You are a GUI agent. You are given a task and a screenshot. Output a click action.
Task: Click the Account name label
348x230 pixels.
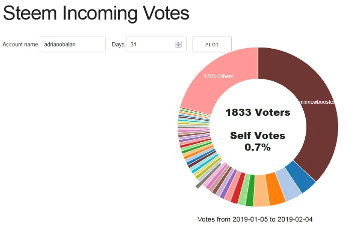[20, 45]
